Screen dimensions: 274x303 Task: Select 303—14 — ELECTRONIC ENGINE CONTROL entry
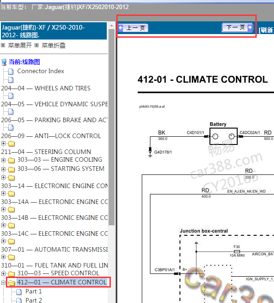[54, 186]
